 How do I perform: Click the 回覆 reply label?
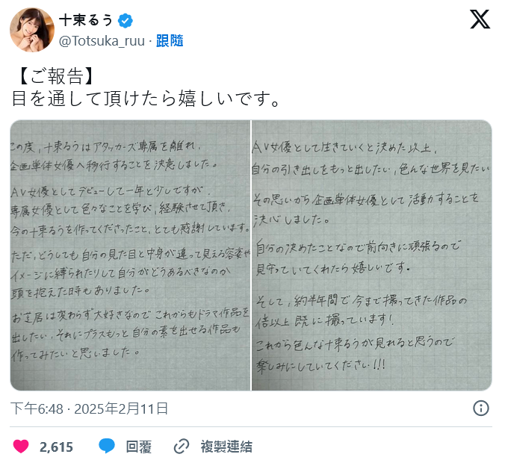coord(138,447)
